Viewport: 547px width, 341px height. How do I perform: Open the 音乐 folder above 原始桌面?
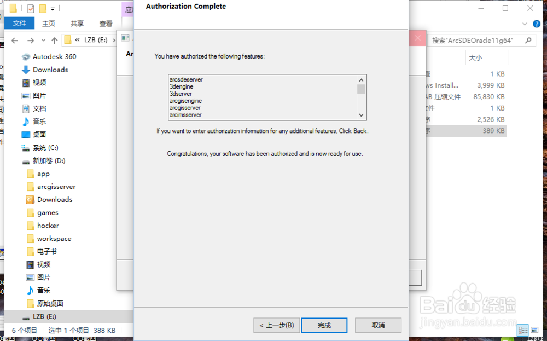tap(39, 291)
